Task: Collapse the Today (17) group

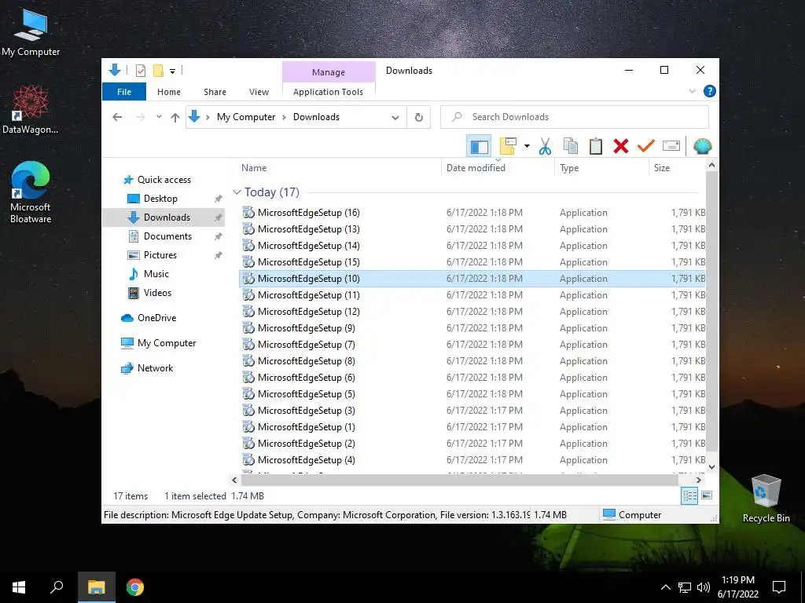Action: (237, 192)
